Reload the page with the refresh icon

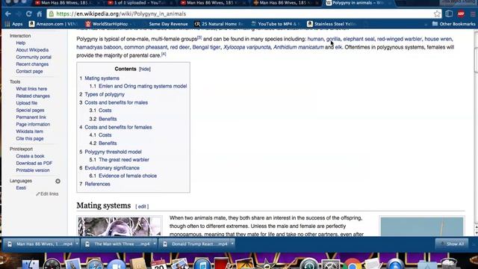click(28, 13)
